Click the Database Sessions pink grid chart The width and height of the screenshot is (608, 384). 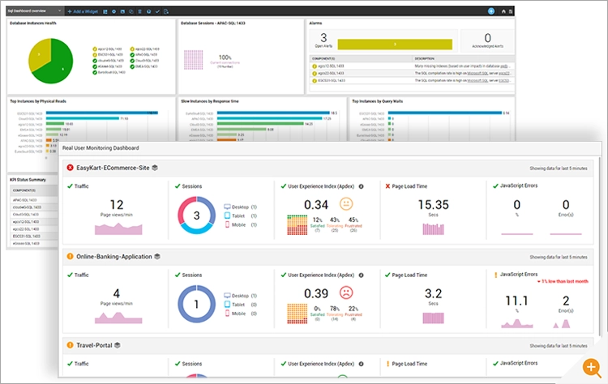[x=193, y=60]
